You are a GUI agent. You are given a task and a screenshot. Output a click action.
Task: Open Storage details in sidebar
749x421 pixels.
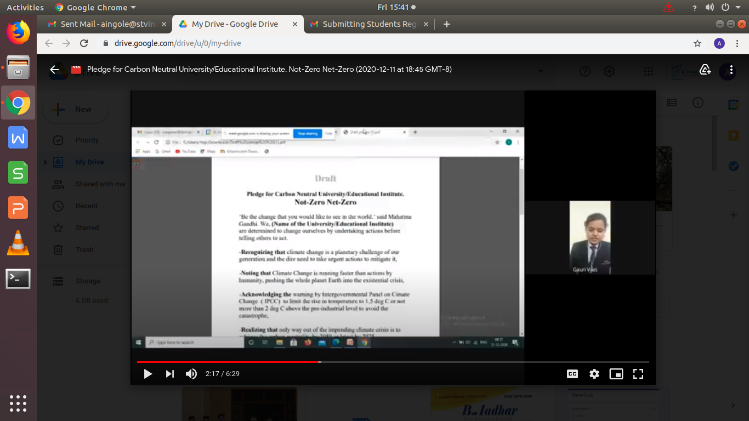click(88, 281)
